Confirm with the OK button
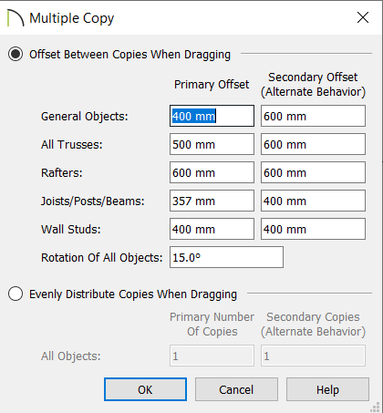Image resolution: width=383 pixels, height=413 pixels. (x=145, y=389)
